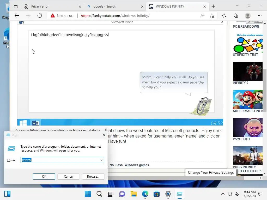Viewport: 267px width, 200px height.
Task: Click the Run app icon on taskbar
Action: pyautogui.click(x=179, y=194)
